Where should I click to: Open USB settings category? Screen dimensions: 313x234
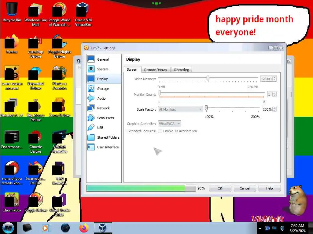point(104,128)
